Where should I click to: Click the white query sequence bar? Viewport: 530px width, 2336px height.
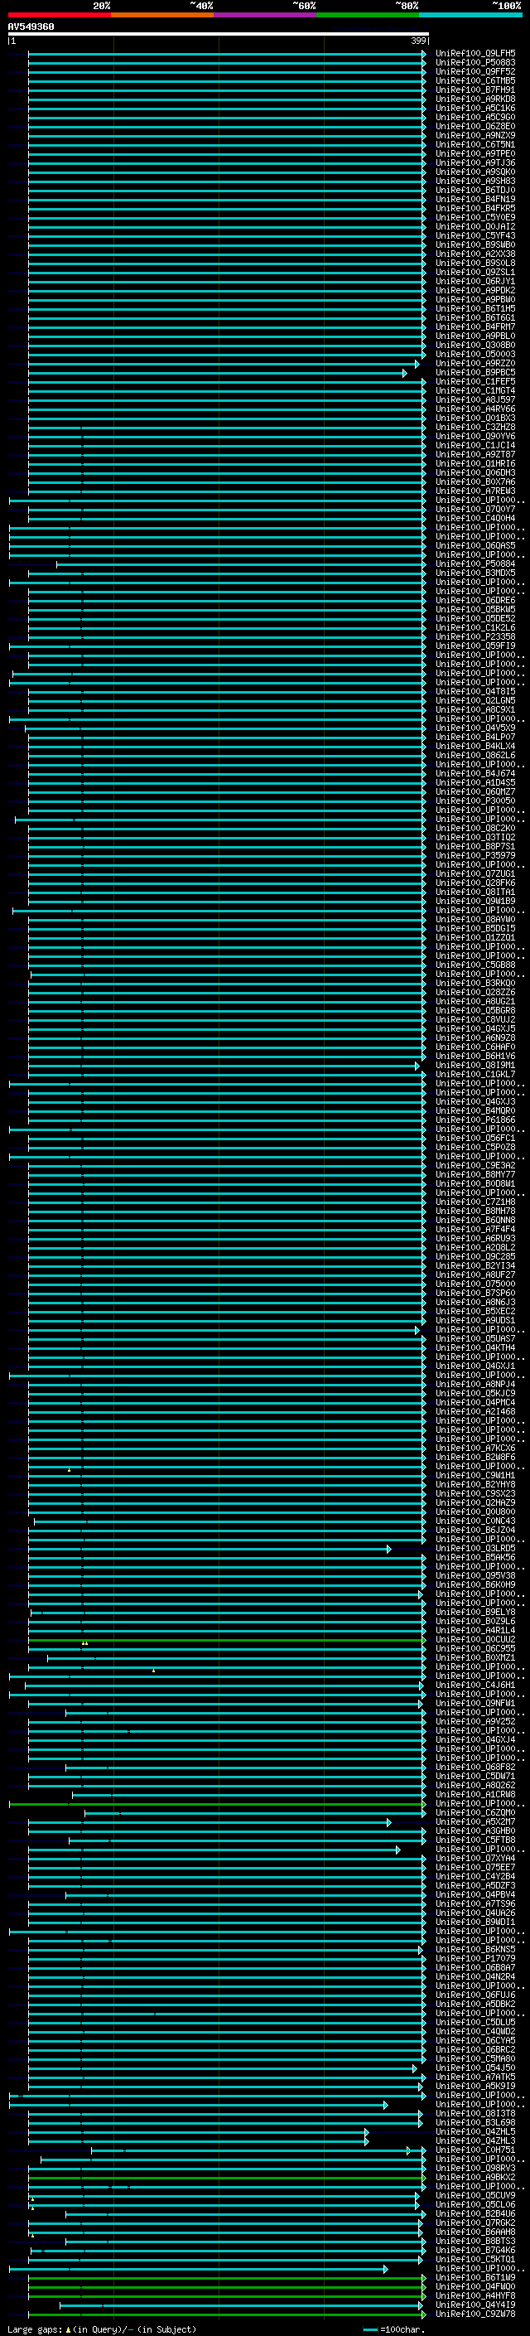click(x=219, y=35)
